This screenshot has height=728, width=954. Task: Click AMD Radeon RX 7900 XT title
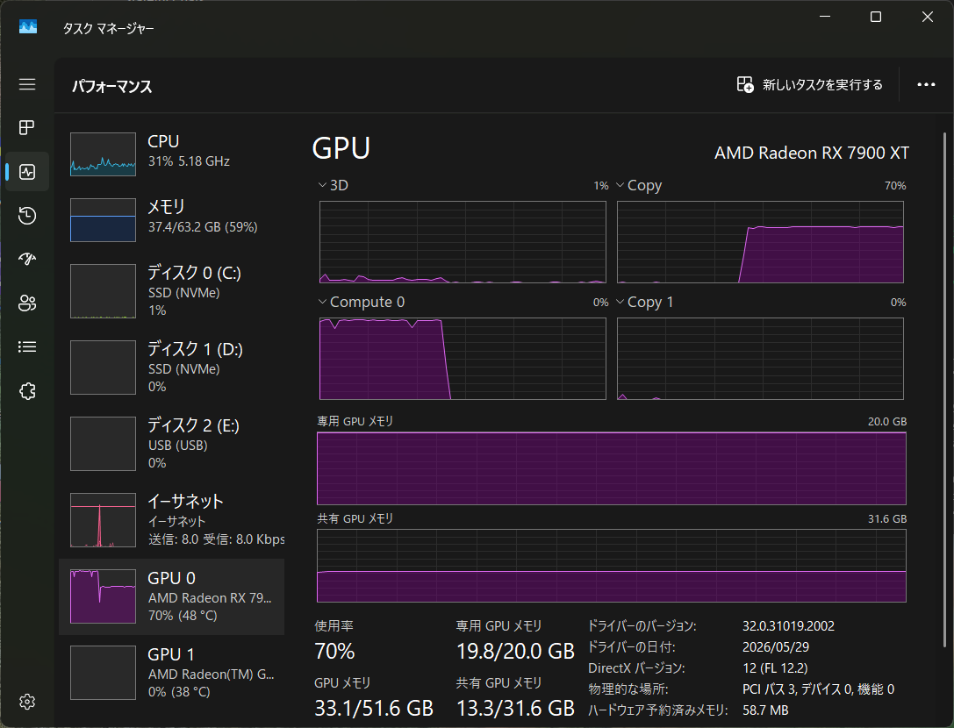click(x=812, y=153)
